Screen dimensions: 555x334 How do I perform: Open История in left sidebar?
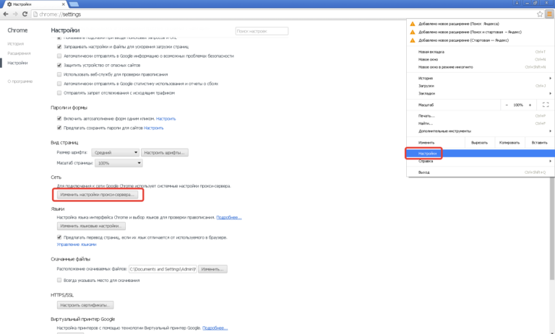(x=16, y=44)
